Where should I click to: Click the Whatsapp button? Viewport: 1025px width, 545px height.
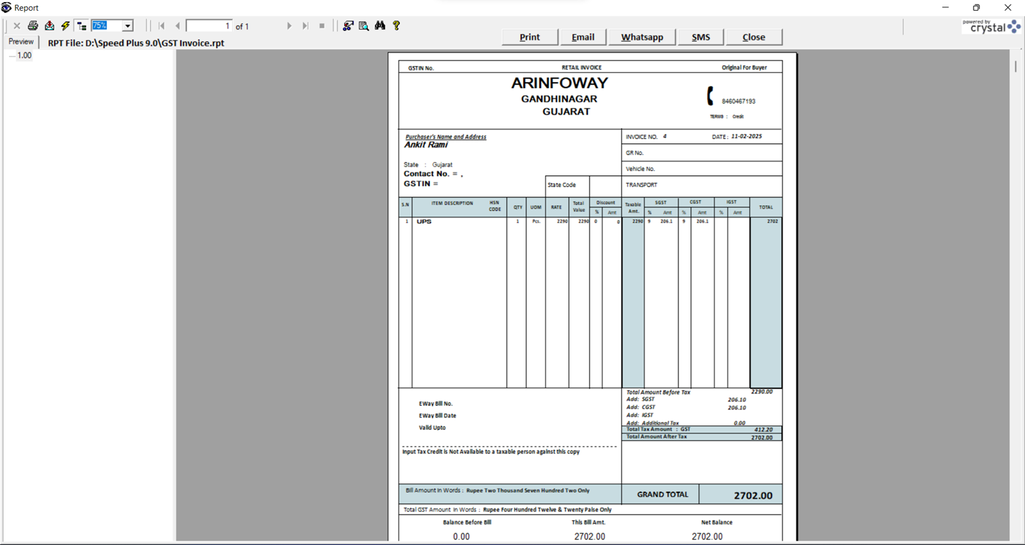pos(642,37)
